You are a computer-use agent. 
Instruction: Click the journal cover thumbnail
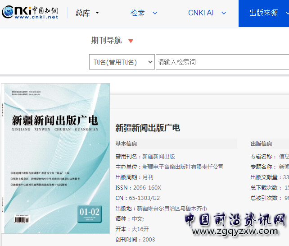coord(56,158)
